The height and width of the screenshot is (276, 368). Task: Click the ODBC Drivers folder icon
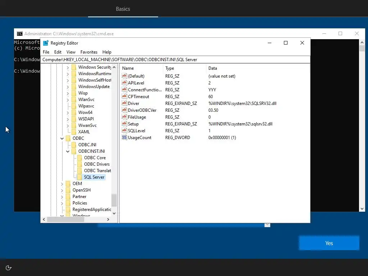click(x=80, y=164)
